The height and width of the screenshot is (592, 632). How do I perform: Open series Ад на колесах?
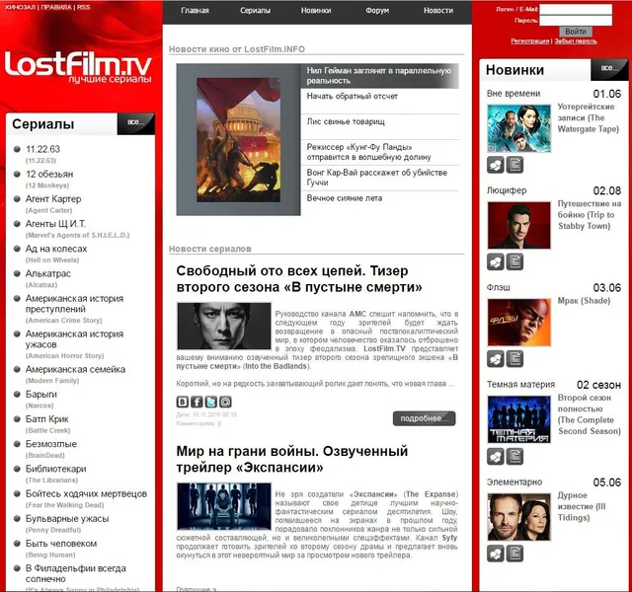(x=56, y=249)
